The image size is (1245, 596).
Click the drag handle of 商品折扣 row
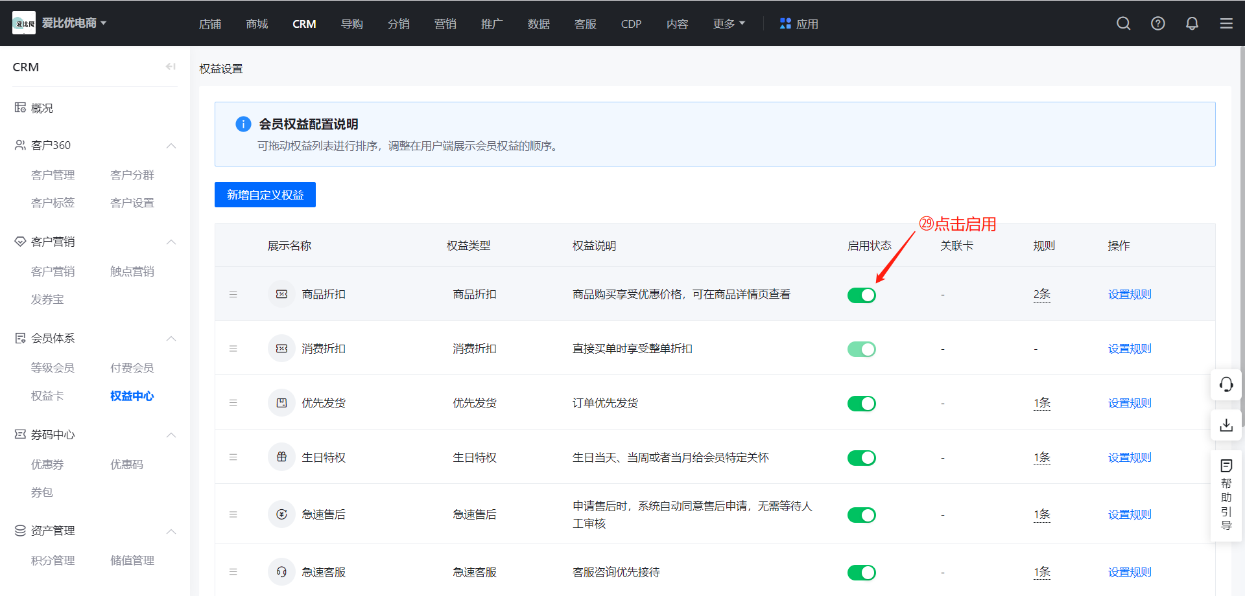(x=233, y=294)
